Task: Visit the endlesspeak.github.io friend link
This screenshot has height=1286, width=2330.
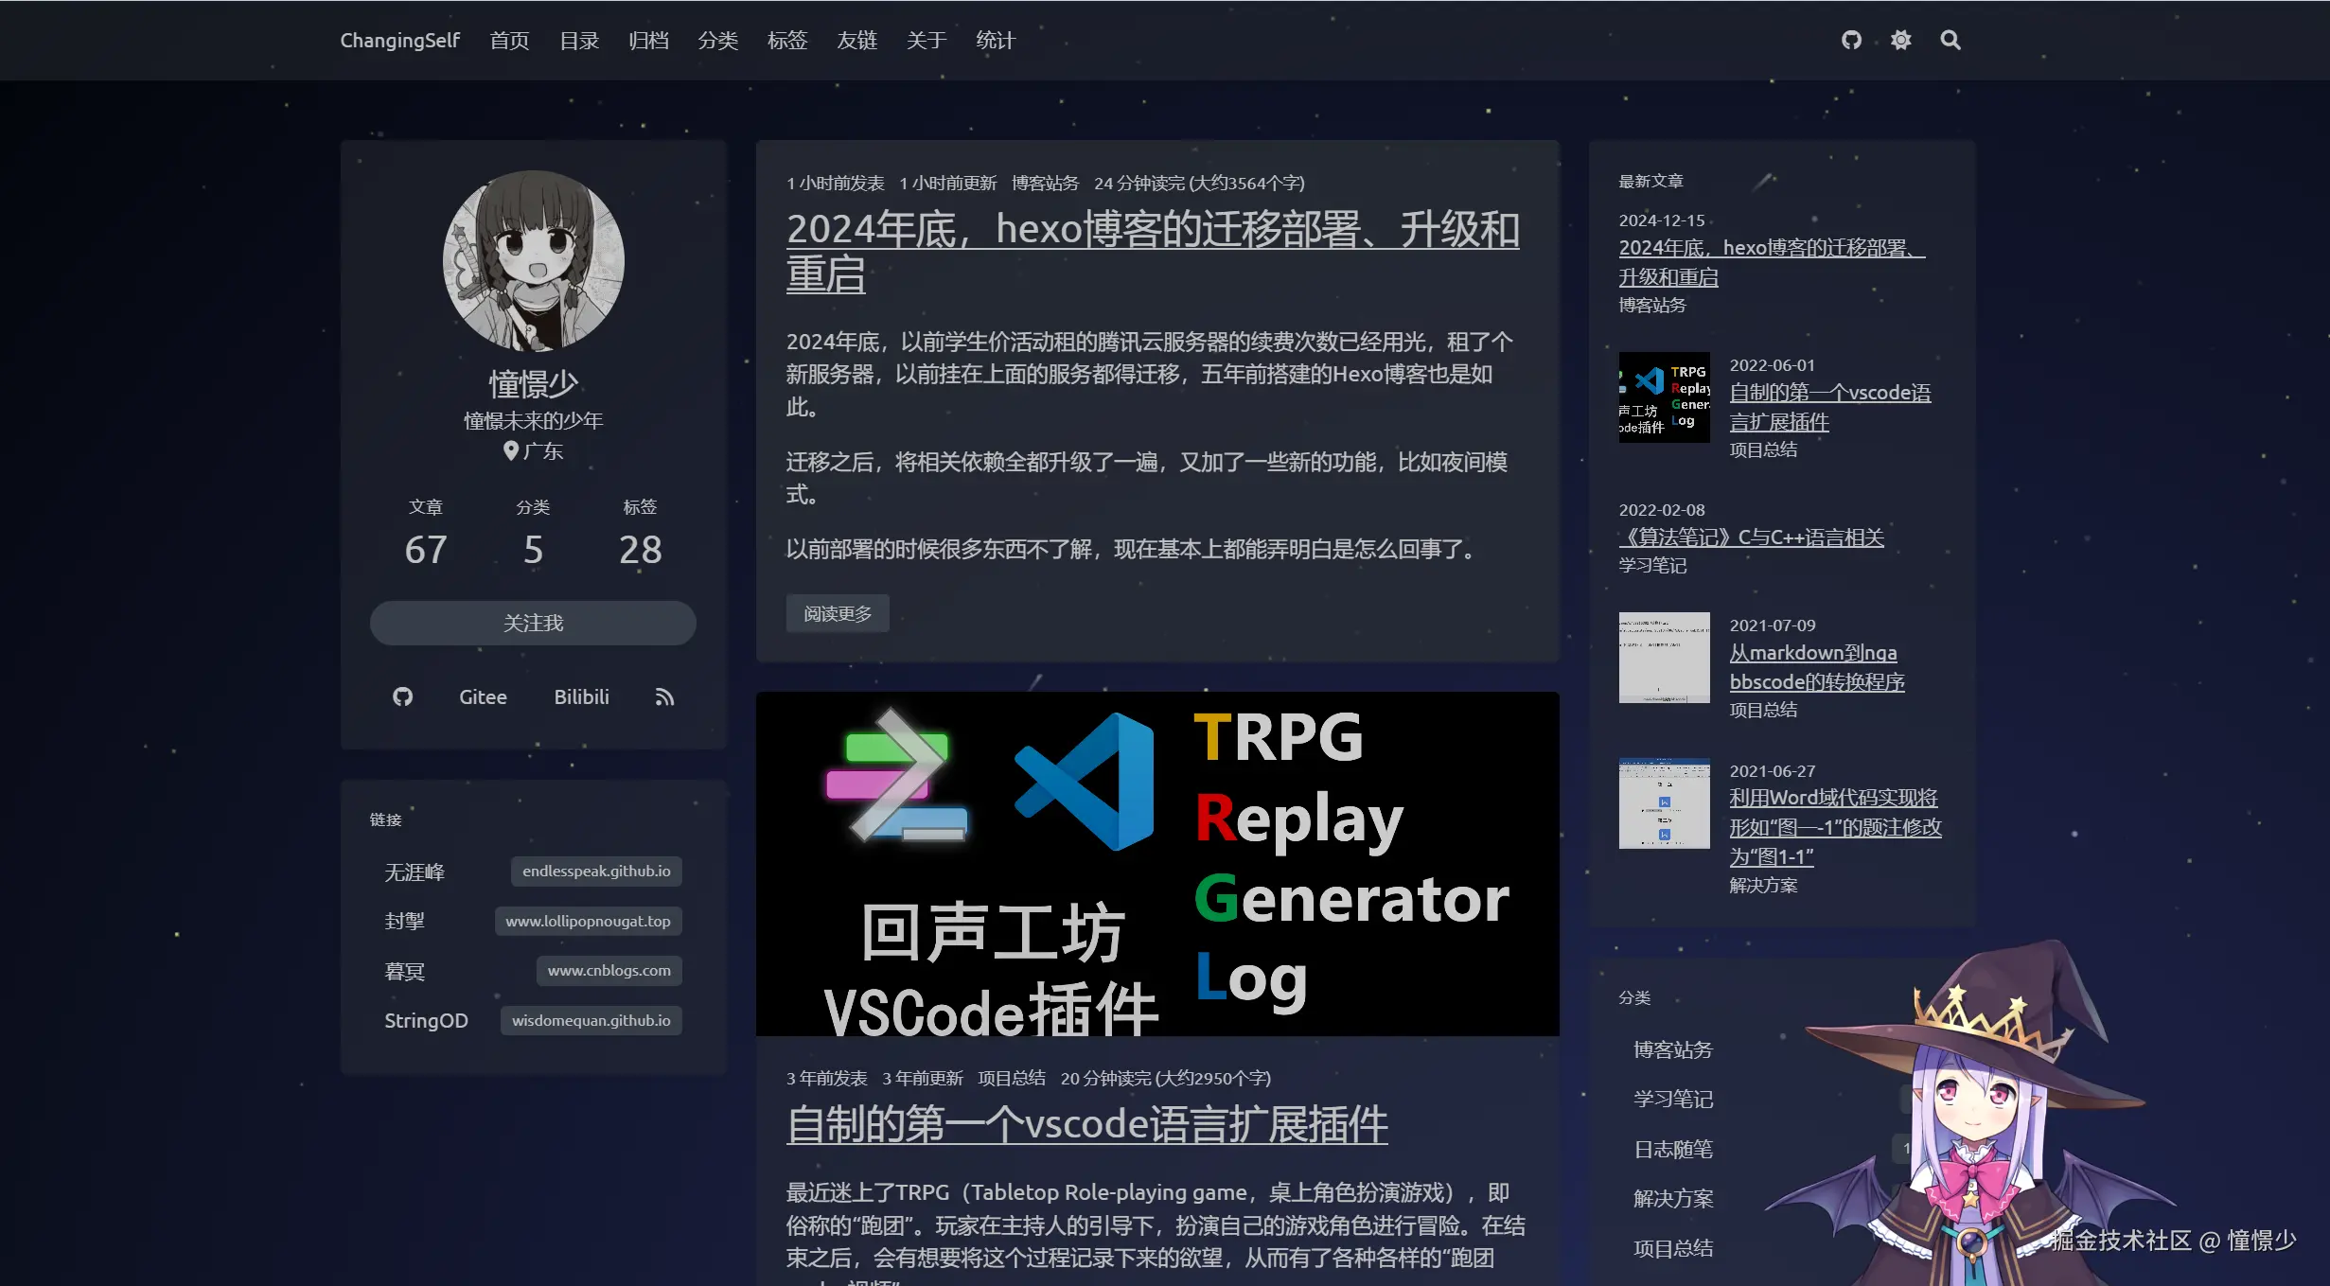Action: pos(595,871)
